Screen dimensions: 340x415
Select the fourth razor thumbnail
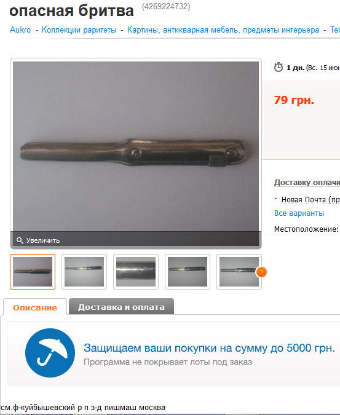188,272
